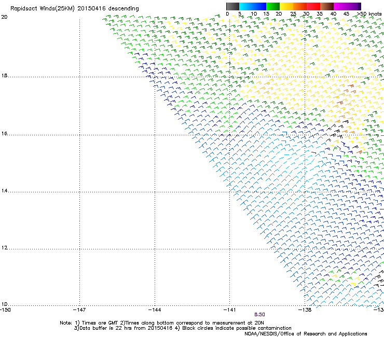The image size is (384, 337).
Task: Click the longitude label '-150'
Action: pos(5,310)
